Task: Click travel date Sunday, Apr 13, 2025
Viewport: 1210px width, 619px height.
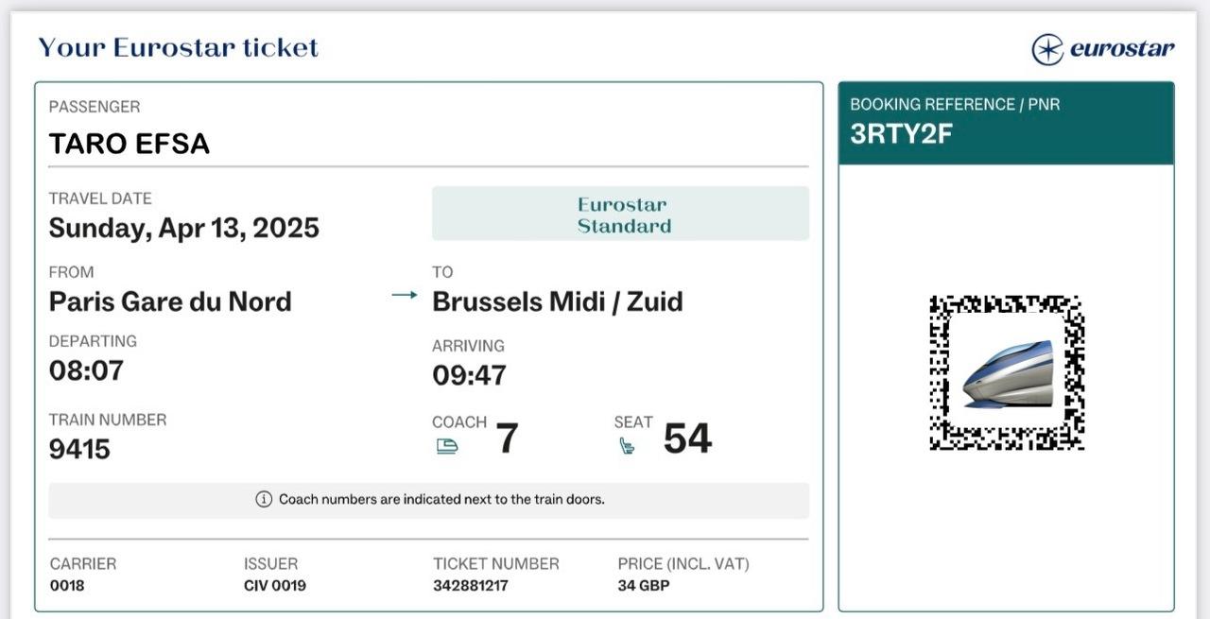Action: coord(184,228)
